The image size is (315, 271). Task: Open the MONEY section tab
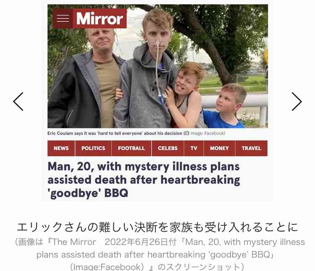219,148
